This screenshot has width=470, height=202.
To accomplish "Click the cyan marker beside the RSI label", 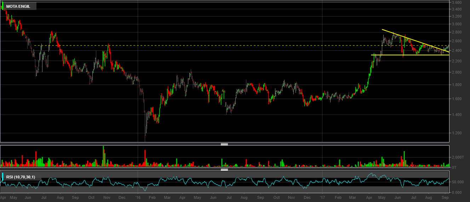I will tap(2, 177).
